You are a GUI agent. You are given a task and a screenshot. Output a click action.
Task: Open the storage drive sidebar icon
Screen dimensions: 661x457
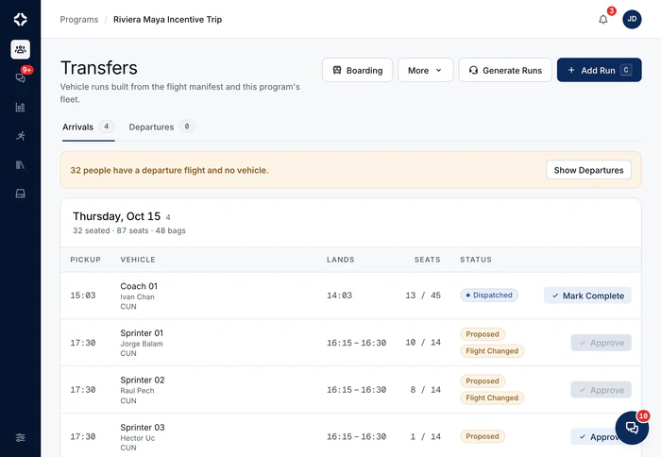(20, 194)
